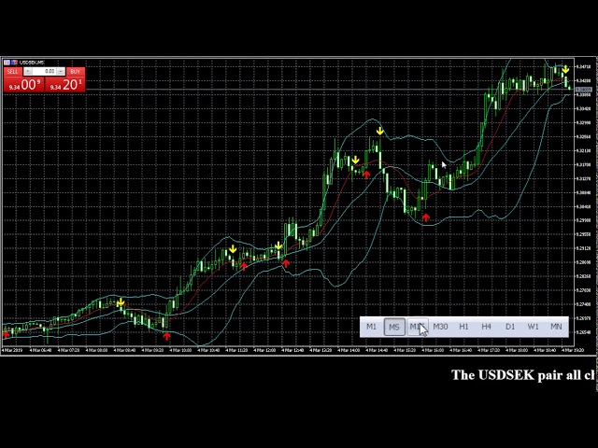598x448 pixels.
Task: Click the yellow down arrow at chart peak
Action: [x=379, y=131]
